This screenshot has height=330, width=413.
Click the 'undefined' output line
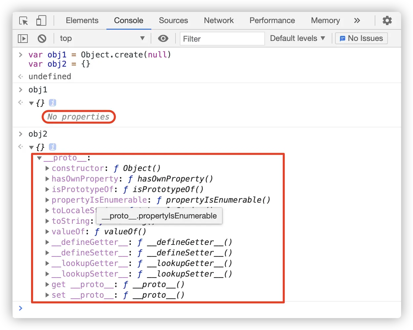(50, 77)
